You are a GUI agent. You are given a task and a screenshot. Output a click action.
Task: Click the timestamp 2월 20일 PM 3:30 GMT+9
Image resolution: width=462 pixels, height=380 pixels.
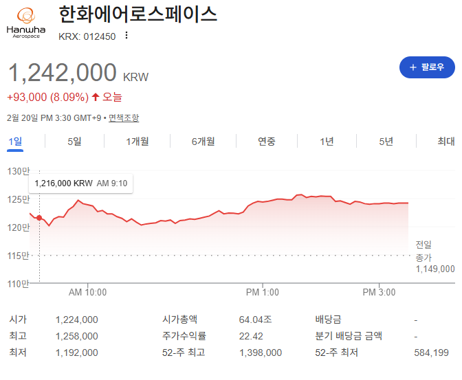pyautogui.click(x=54, y=118)
